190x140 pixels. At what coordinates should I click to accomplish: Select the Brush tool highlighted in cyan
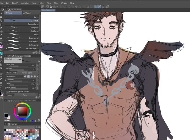pyautogui.click(x=1, y=53)
